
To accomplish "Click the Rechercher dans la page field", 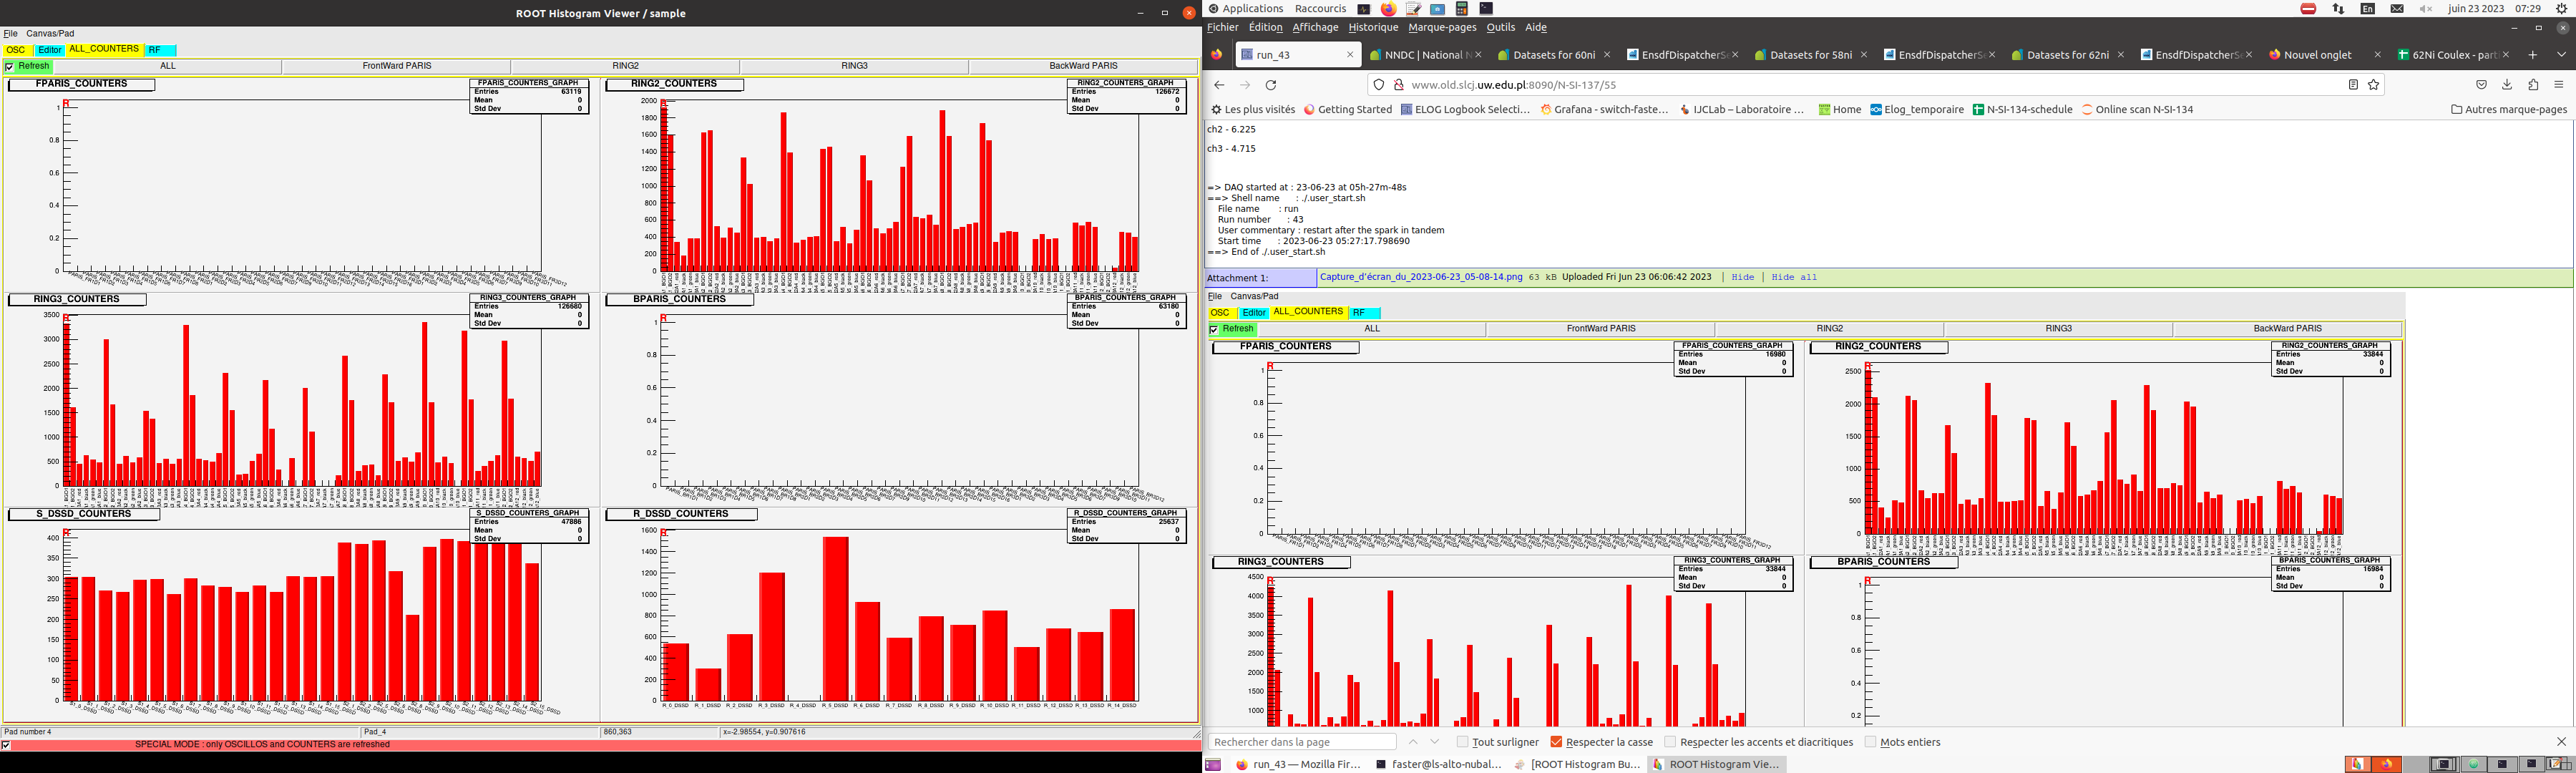I will (1302, 742).
